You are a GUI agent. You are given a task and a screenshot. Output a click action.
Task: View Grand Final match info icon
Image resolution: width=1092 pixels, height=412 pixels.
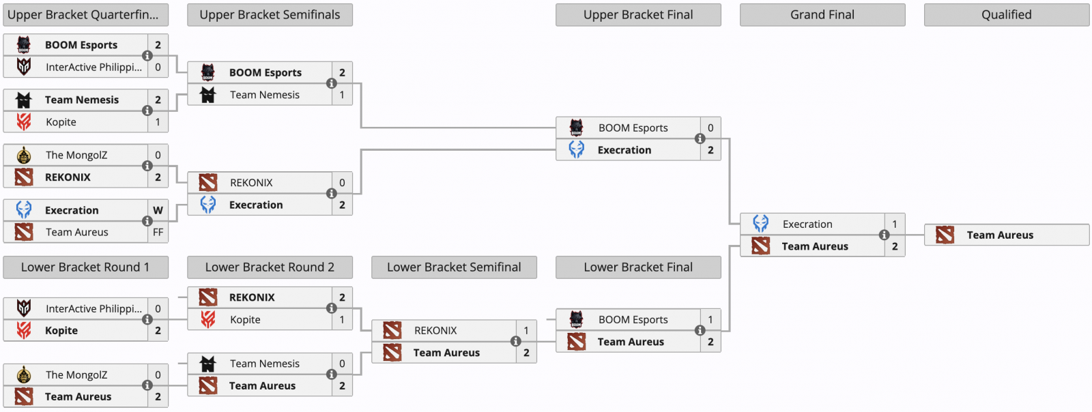coord(885,235)
